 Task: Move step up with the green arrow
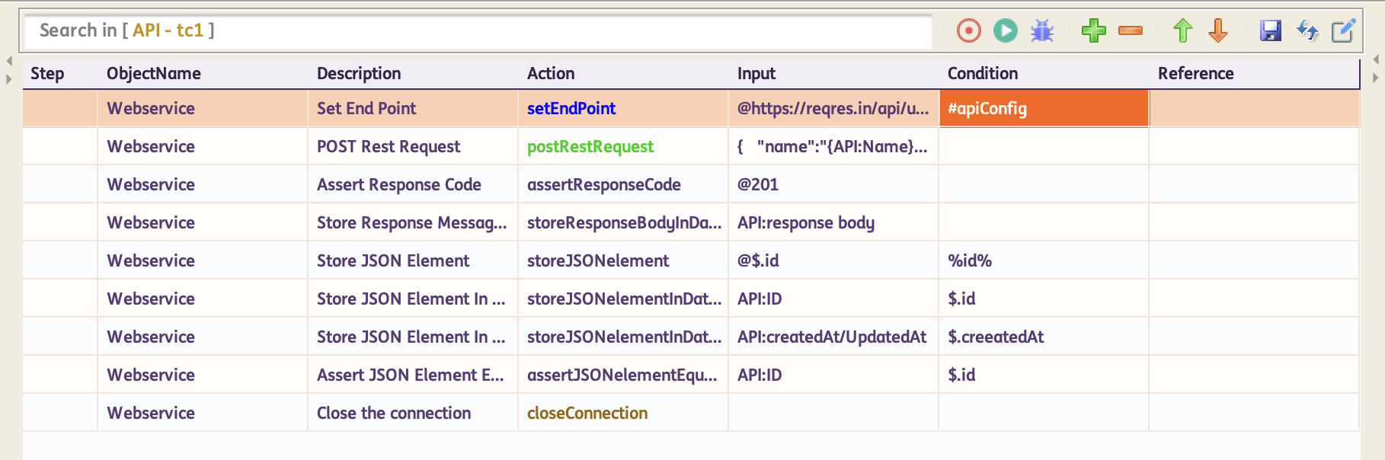click(1182, 30)
